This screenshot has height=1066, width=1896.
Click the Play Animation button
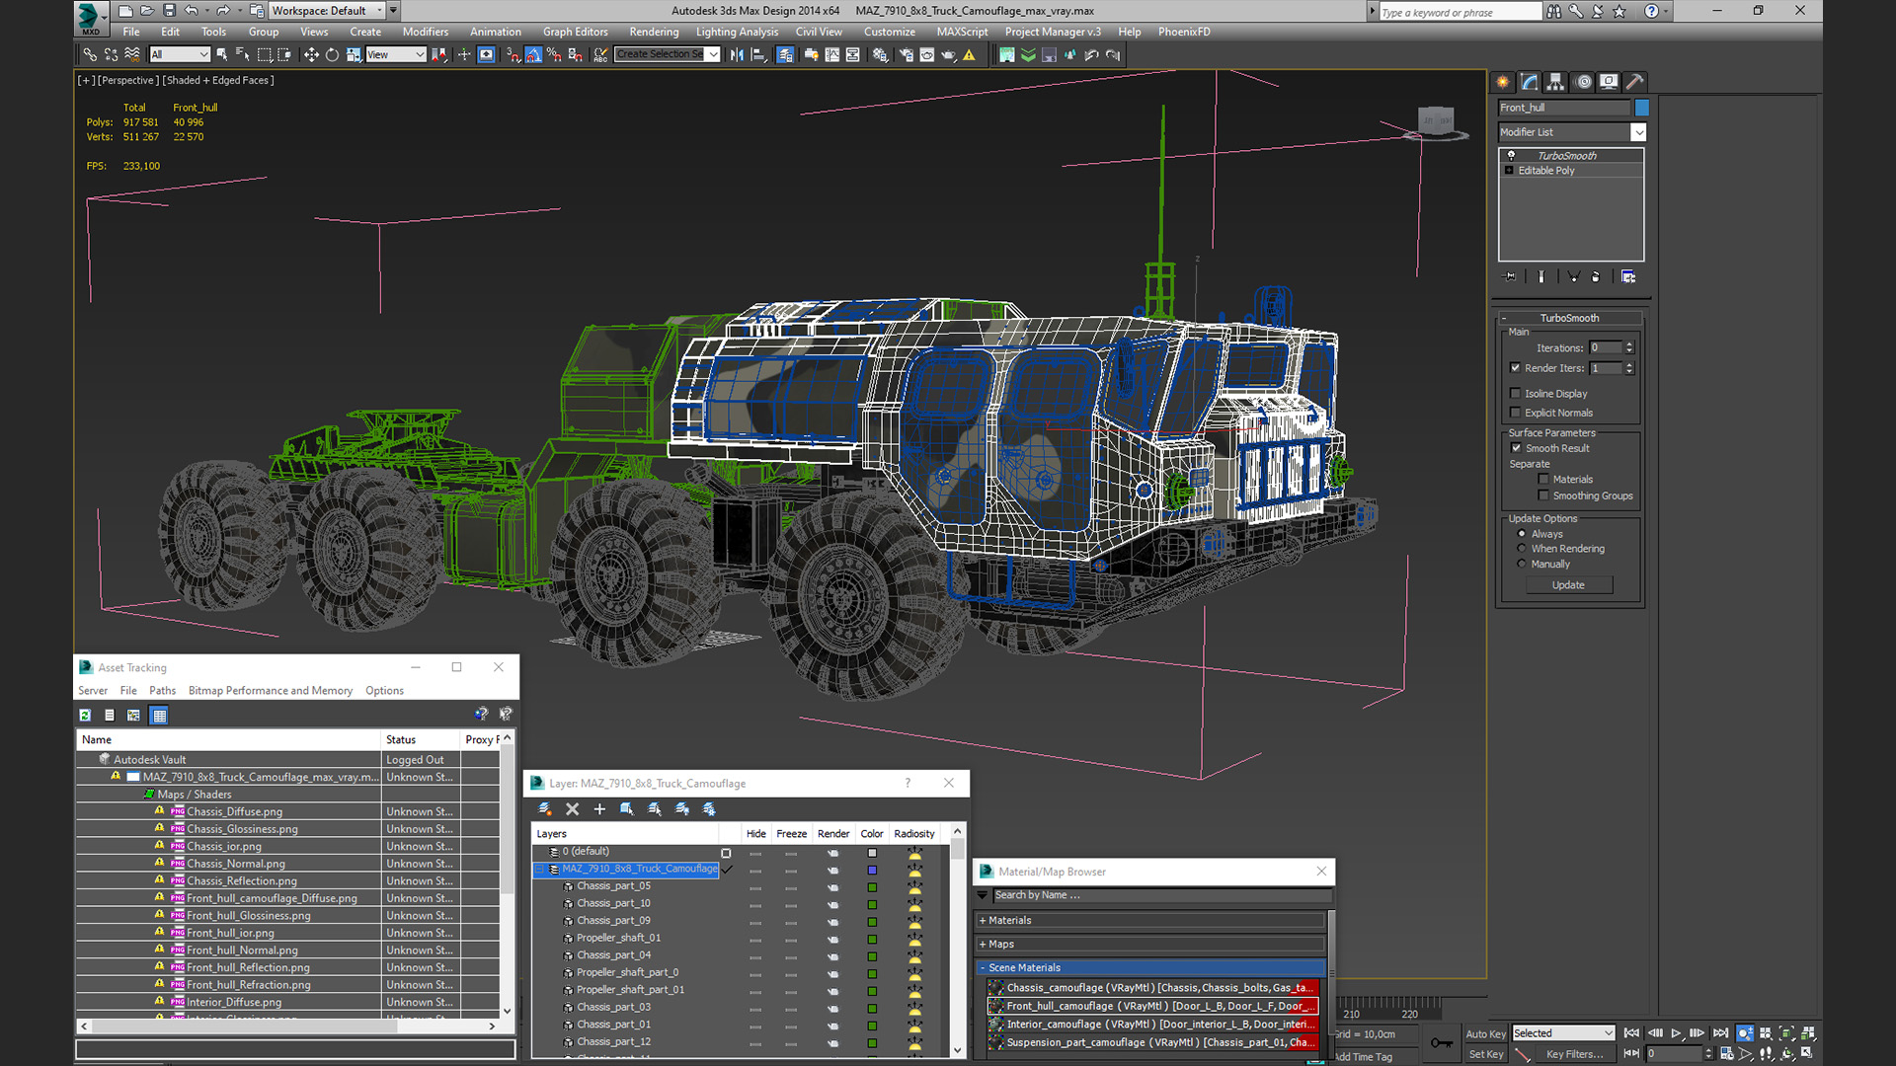[1676, 1033]
